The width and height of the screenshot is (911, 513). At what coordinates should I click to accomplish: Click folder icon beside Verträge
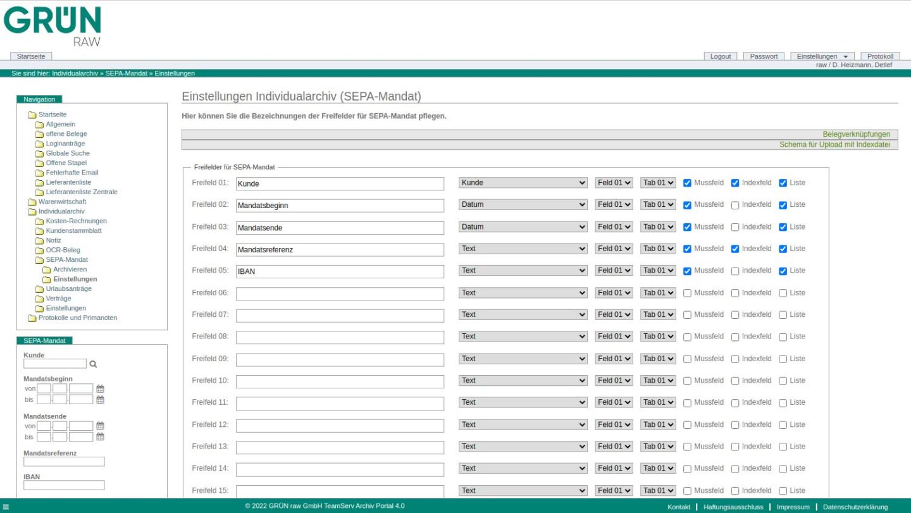[x=39, y=299]
